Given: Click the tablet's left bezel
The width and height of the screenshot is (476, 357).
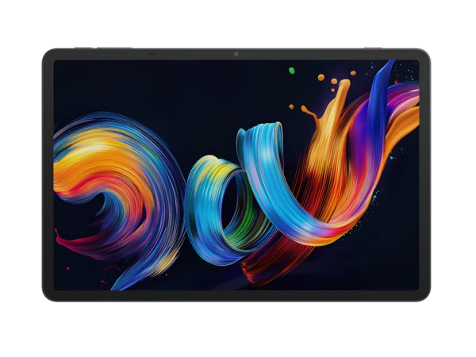Looking at the screenshot, I should coord(48,175).
